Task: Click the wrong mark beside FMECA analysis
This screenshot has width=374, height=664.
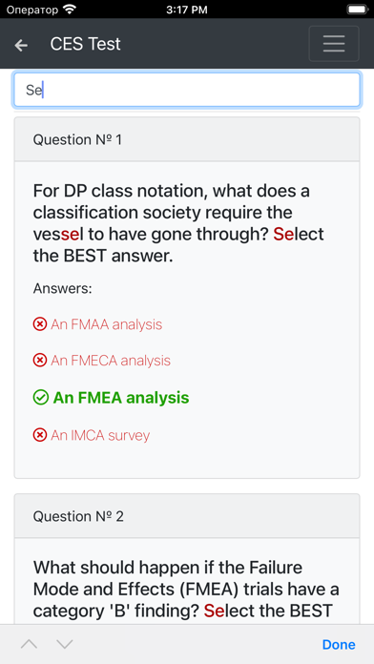Action: point(40,361)
